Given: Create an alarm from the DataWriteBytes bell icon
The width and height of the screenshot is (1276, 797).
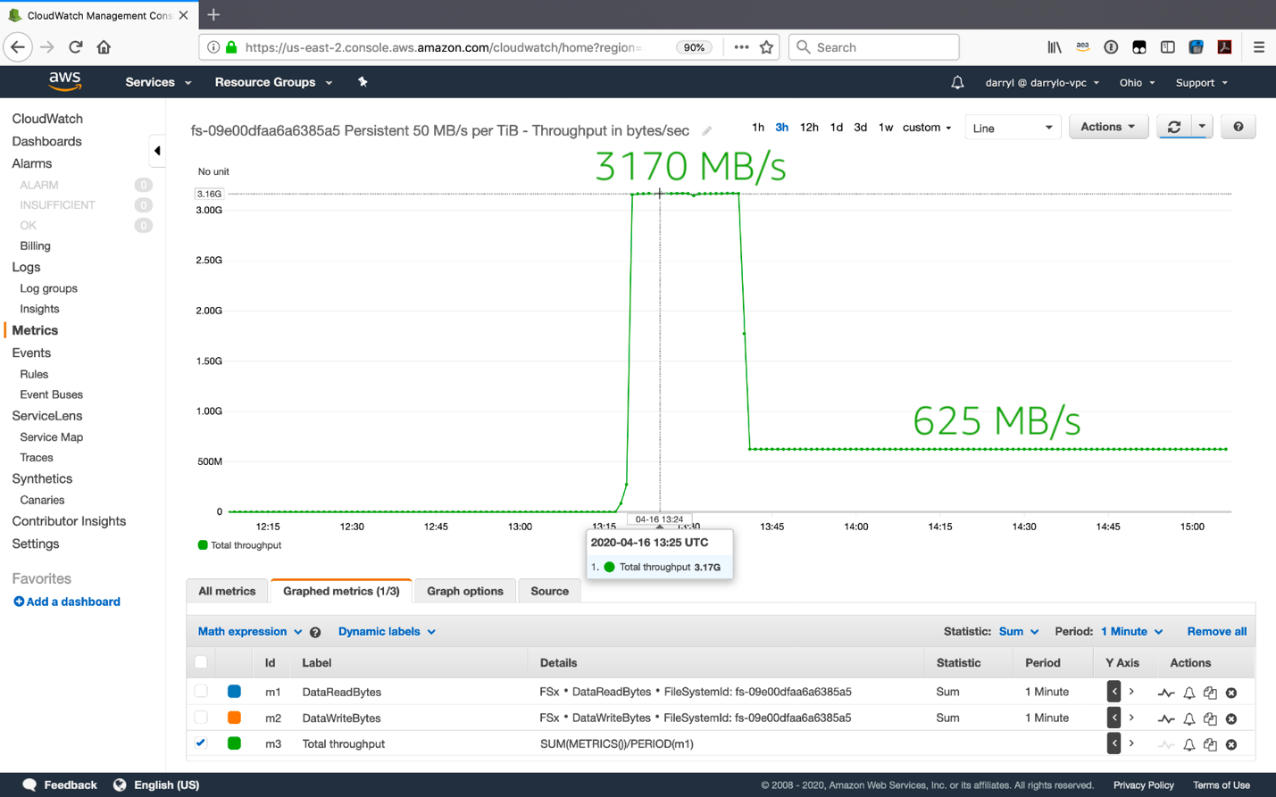Looking at the screenshot, I should (1188, 718).
